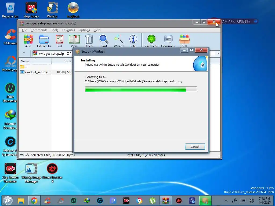Screen dimensions: 275x206
Task: Click the Add archive toolbar icon
Action: point(28,41)
